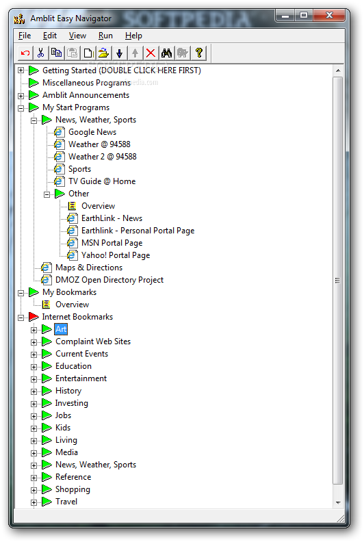The image size is (364, 542).
Task: Select the DMOZ Open Directory Project item
Action: click(x=109, y=280)
